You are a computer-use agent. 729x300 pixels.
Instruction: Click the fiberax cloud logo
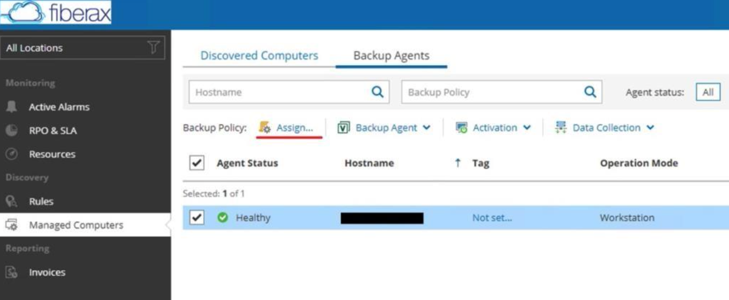point(56,12)
